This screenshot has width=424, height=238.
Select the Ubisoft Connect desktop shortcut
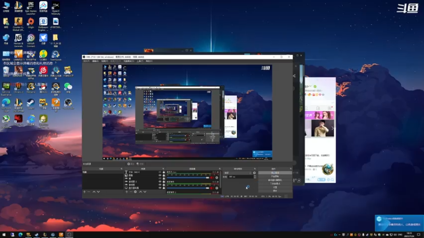[x=31, y=41]
